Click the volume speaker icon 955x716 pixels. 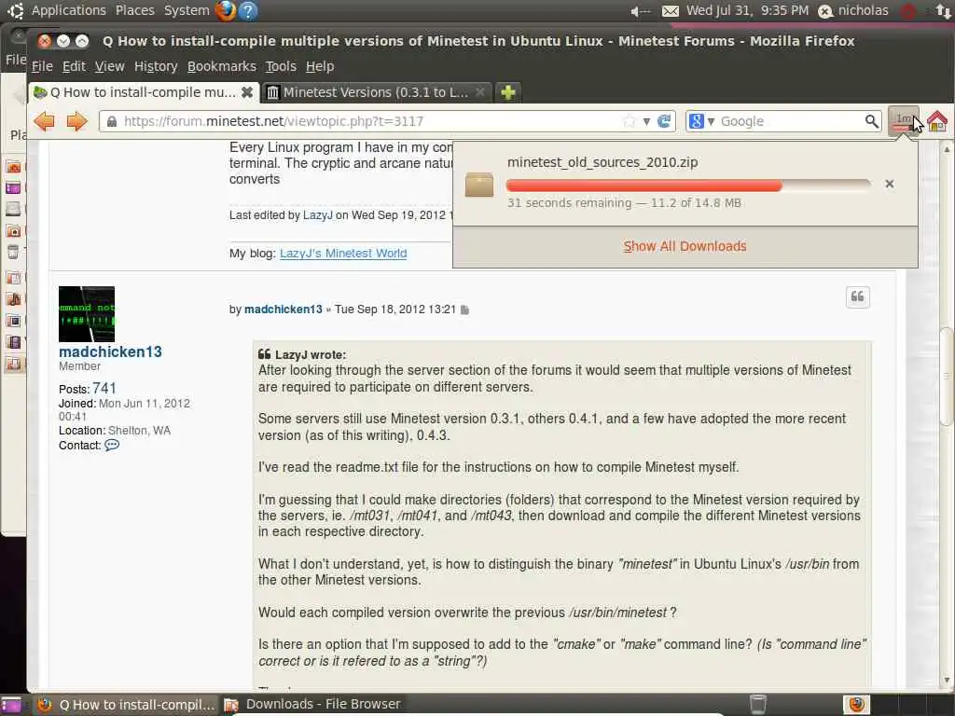[640, 11]
